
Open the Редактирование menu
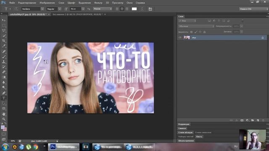coord(27,3)
